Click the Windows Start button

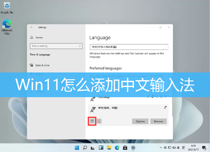(x=77, y=147)
